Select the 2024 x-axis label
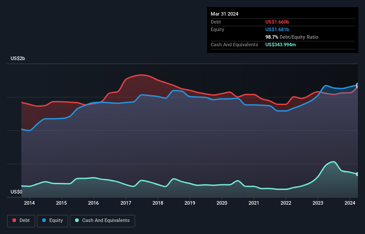The height and width of the screenshot is (234, 365). click(350, 203)
